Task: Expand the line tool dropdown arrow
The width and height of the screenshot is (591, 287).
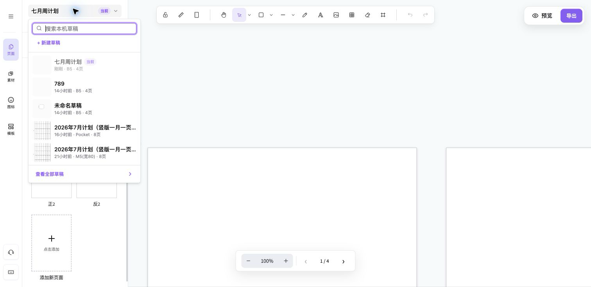Action: point(293,15)
